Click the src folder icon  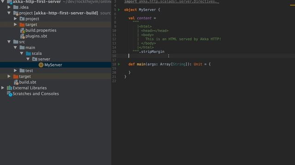click(16, 42)
